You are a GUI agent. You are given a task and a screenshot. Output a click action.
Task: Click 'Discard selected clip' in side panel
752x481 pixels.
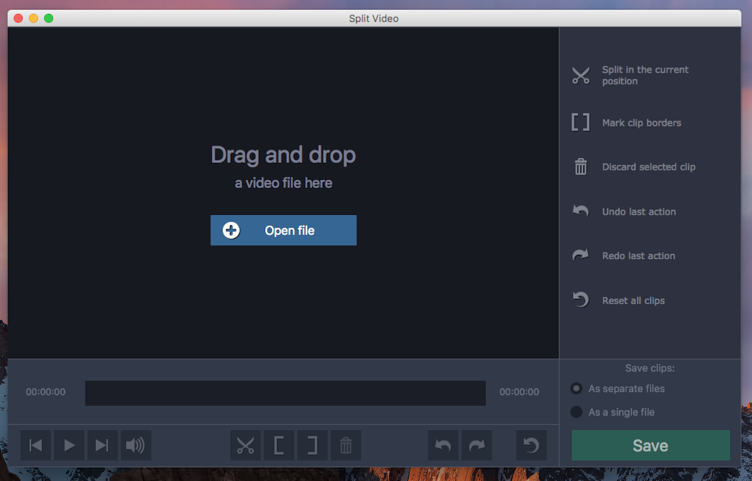648,167
